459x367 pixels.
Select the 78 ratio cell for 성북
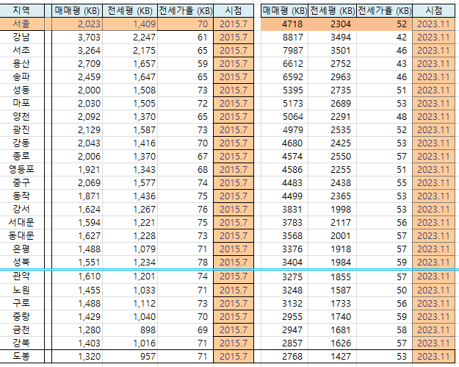point(185,262)
